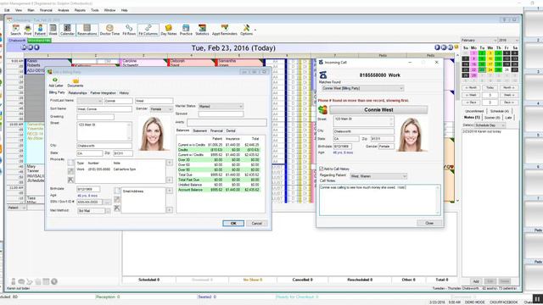Image resolution: width=543 pixels, height=305 pixels.
Task: Click the Spouse input field
Action: click(221, 114)
